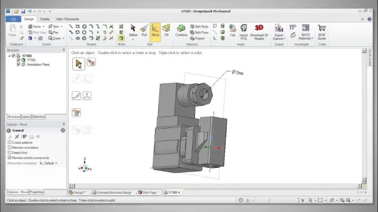
Task: Use the Project tool
Action: click(x=197, y=38)
